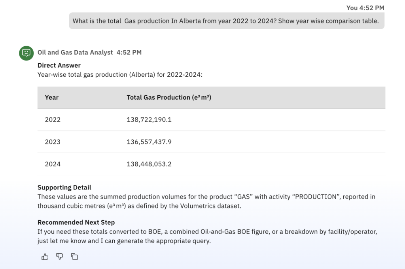
Task: Copy the analyst response with copy icon
Action: [x=74, y=257]
